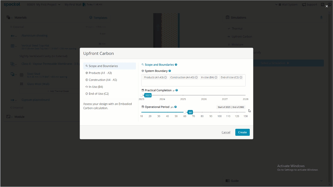Click the Operational Period handle at 60
Viewport: 333px width, 187px height.
point(185,112)
